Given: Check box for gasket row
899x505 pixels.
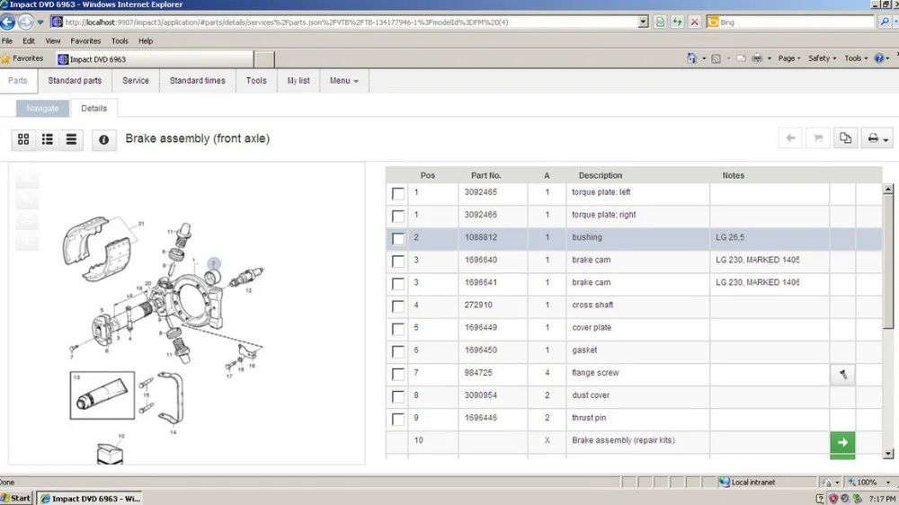Looking at the screenshot, I should (398, 351).
